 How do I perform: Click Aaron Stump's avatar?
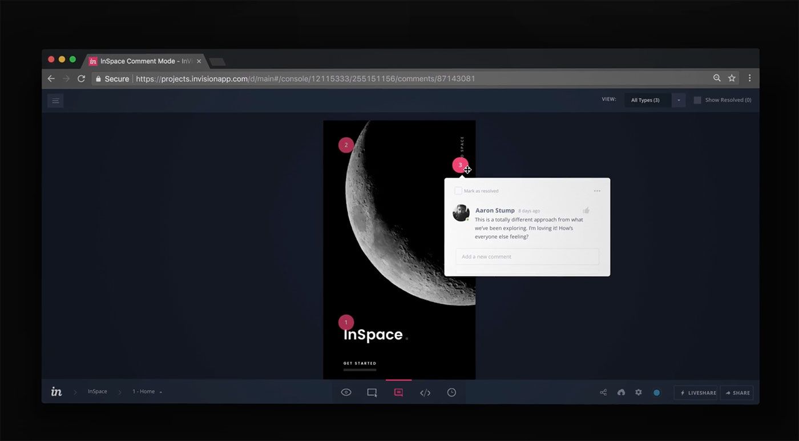461,213
